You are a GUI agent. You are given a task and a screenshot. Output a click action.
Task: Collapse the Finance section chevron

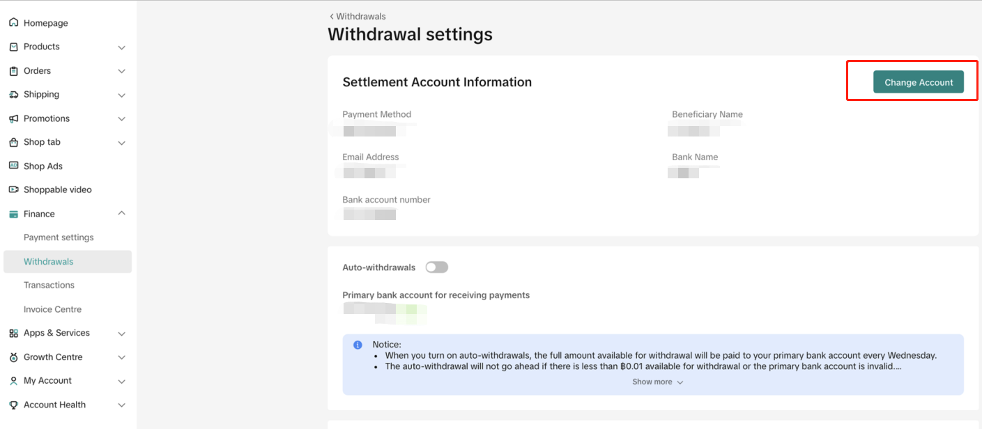click(122, 214)
